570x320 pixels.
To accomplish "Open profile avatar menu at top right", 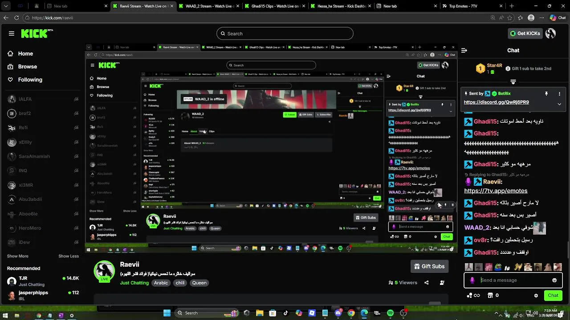I will coord(550,33).
